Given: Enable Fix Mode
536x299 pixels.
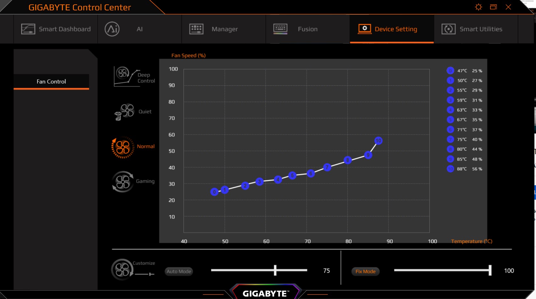Looking at the screenshot, I should [x=365, y=271].
